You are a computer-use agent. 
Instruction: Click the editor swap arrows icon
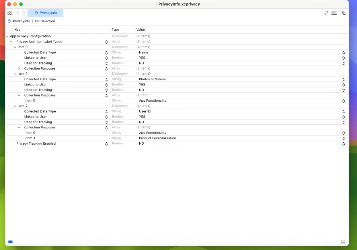pyautogui.click(x=326, y=13)
